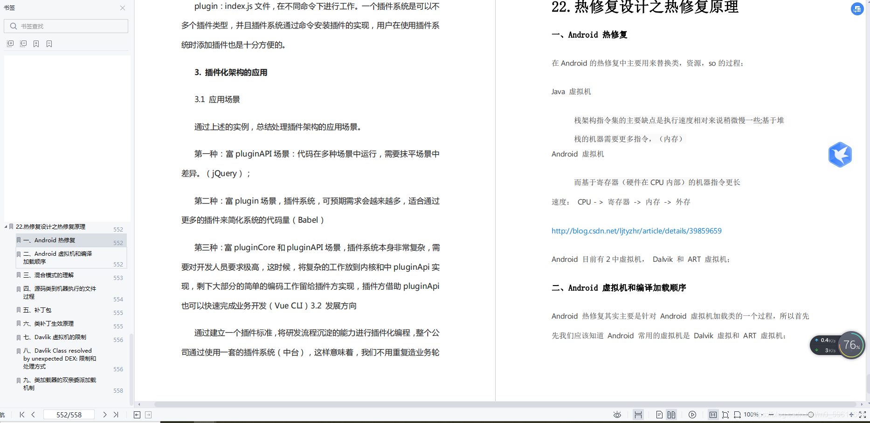The image size is (870, 423).
Task: Click the collapse-all bookmarks icon
Action: [x=23, y=44]
